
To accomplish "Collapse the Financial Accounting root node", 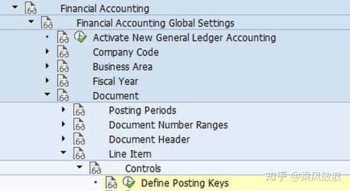I will [15, 7].
